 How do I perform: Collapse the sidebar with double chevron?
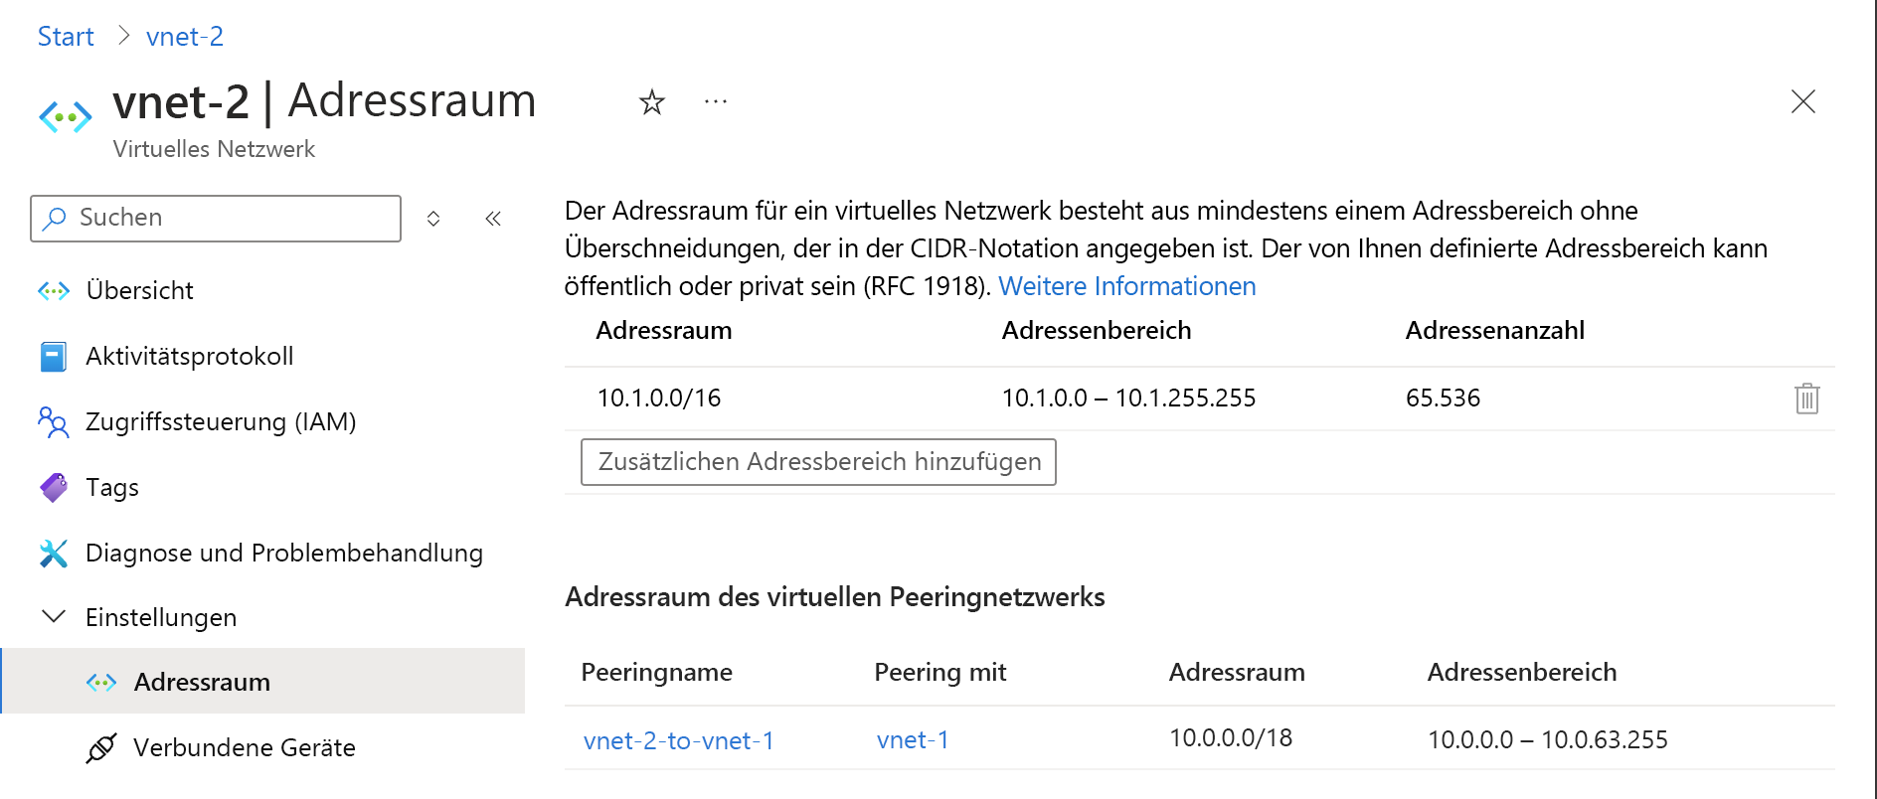(493, 219)
